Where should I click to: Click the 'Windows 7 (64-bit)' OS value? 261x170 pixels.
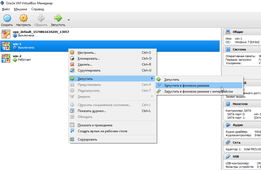(x=247, y=42)
